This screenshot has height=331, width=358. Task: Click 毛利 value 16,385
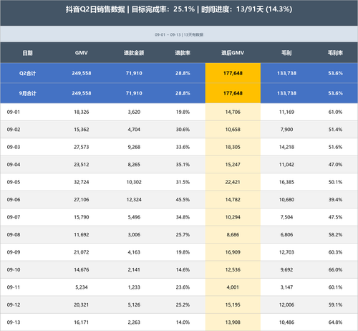286,182
